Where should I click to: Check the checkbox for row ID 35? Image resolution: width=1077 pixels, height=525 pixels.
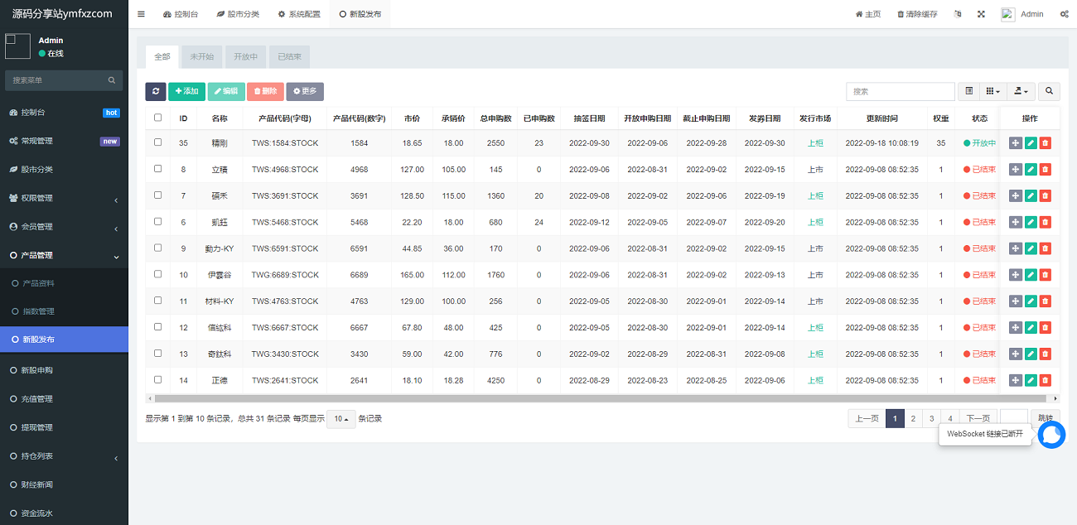[158, 142]
